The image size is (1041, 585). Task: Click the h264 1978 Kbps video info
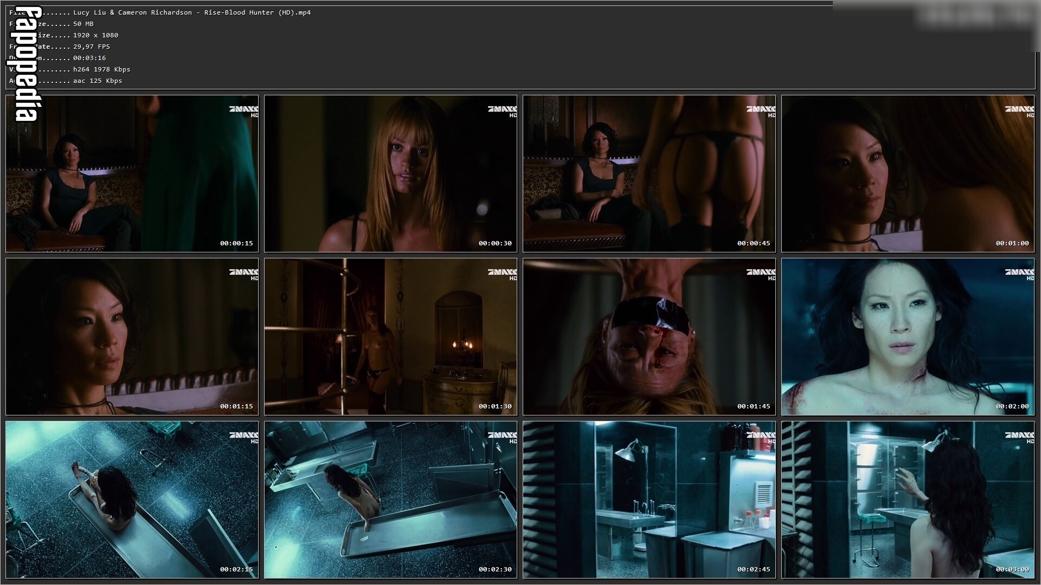point(102,69)
